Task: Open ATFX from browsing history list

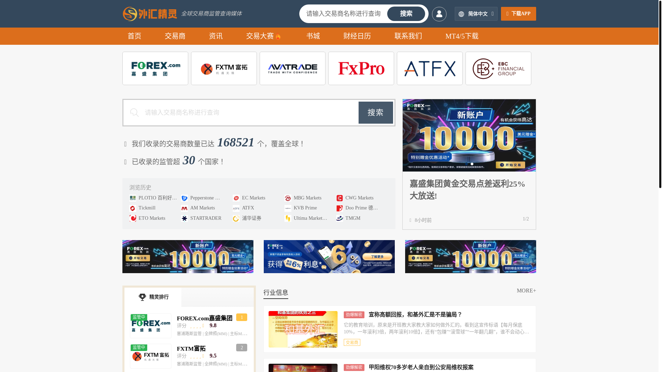Action: [243, 208]
